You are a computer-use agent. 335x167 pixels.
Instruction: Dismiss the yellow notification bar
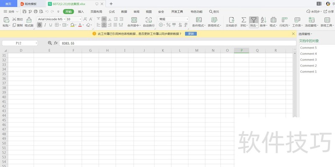pos(294,34)
